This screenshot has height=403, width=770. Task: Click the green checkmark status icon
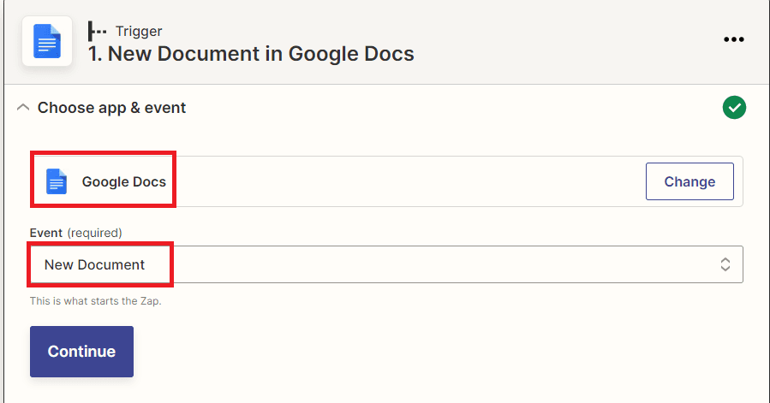734,108
